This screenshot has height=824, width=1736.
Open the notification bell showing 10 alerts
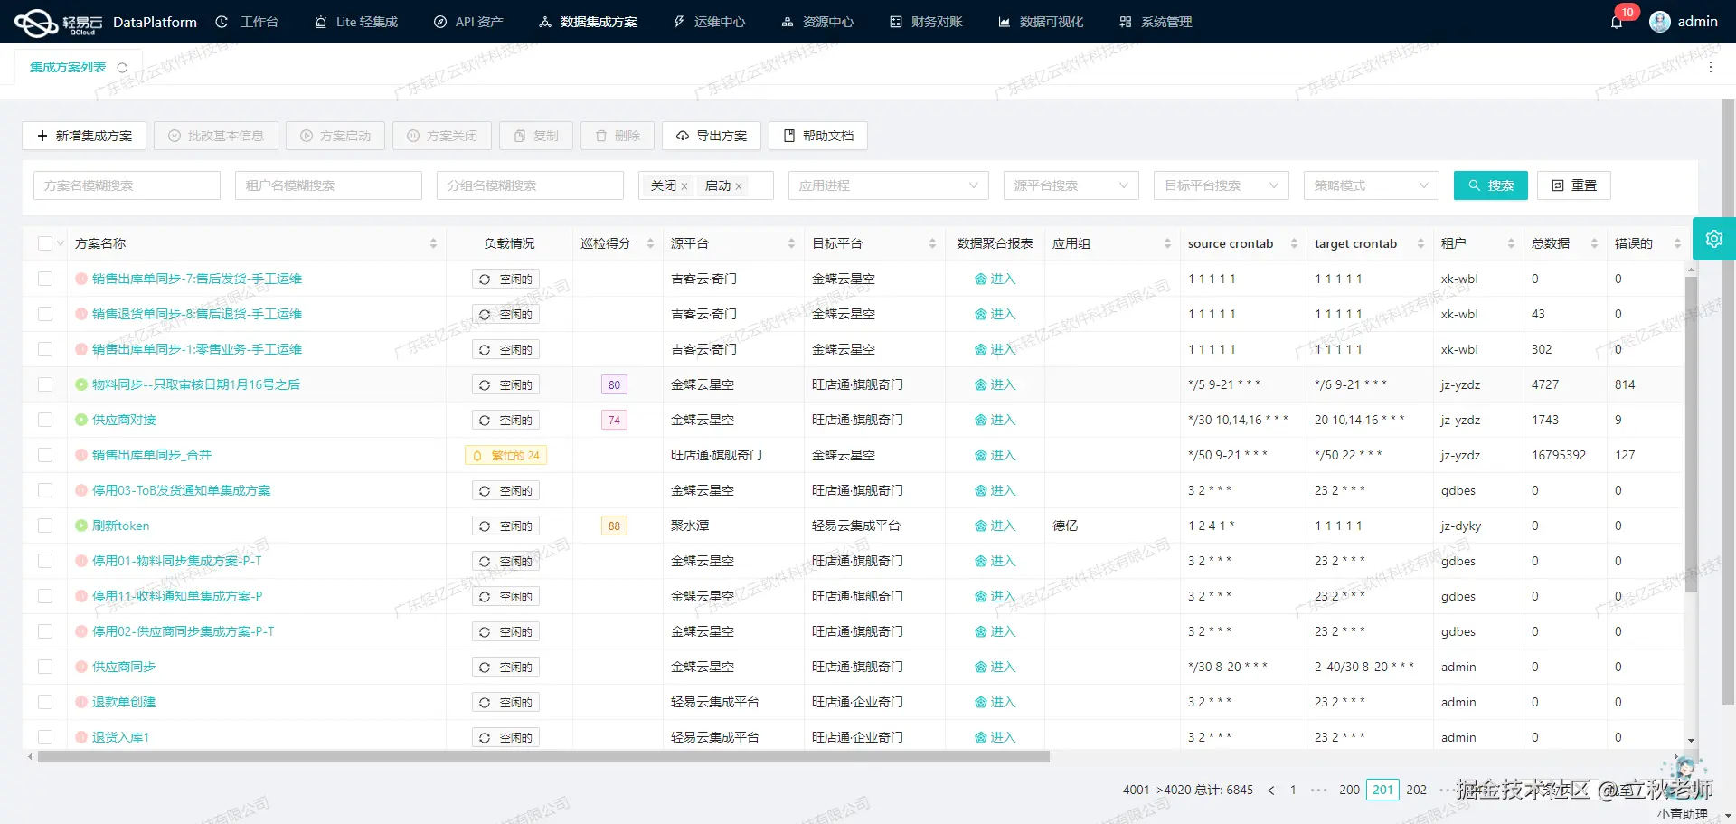(1618, 21)
